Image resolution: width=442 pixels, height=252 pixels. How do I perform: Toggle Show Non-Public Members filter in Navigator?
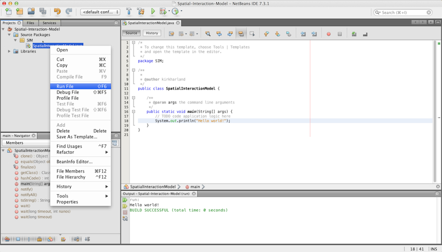(40, 239)
